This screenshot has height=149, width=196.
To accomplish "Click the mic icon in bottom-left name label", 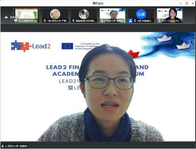I will tap(2, 146).
